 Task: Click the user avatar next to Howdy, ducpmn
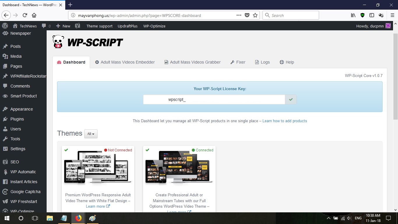(x=388, y=26)
